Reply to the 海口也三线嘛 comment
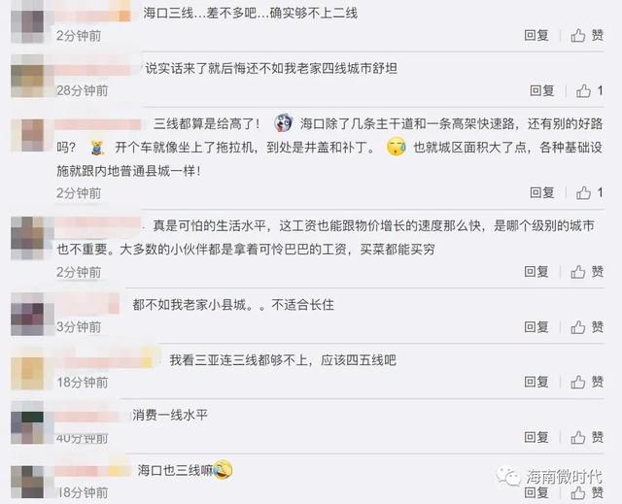The height and width of the screenshot is (504, 622). 536,492
